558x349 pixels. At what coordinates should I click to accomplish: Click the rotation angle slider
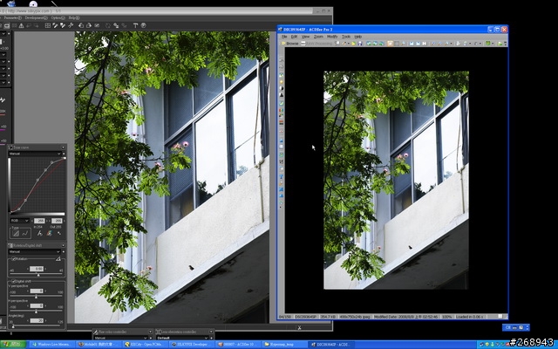point(37,275)
